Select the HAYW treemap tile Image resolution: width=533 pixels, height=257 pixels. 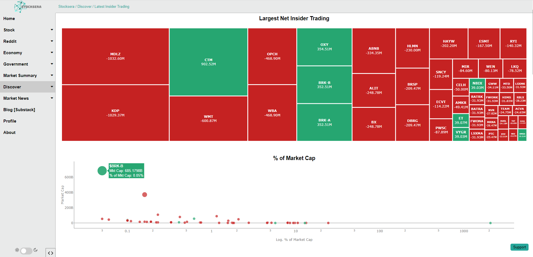449,43
